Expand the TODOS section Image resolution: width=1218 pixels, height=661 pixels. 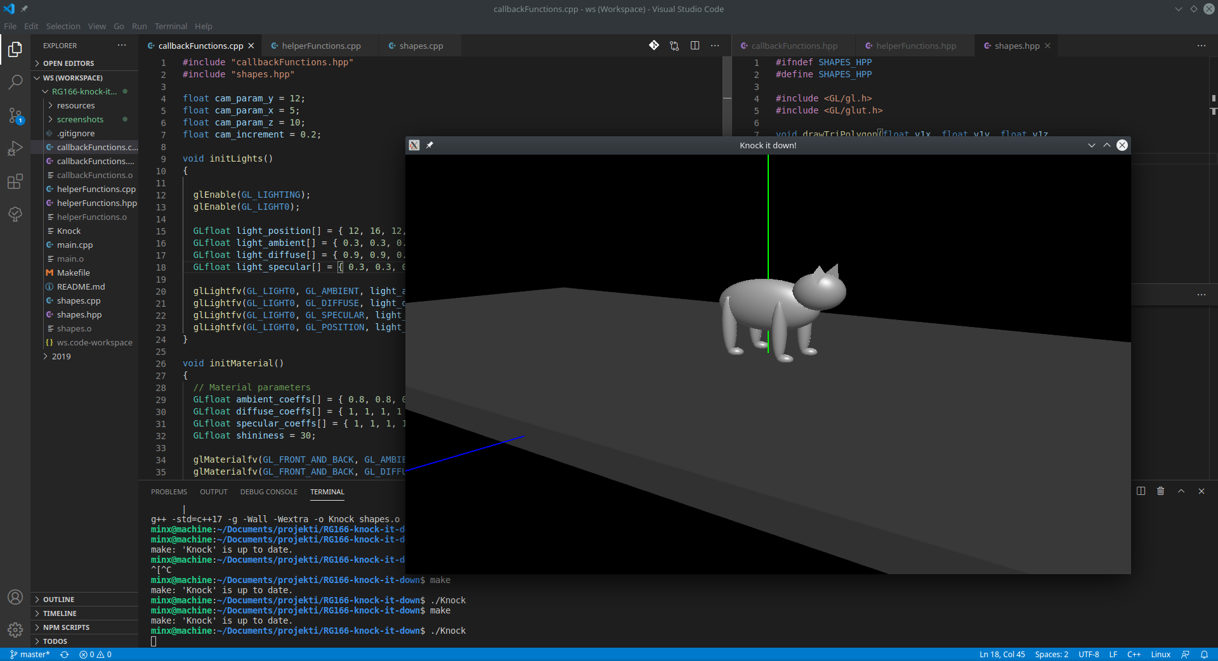(x=84, y=641)
